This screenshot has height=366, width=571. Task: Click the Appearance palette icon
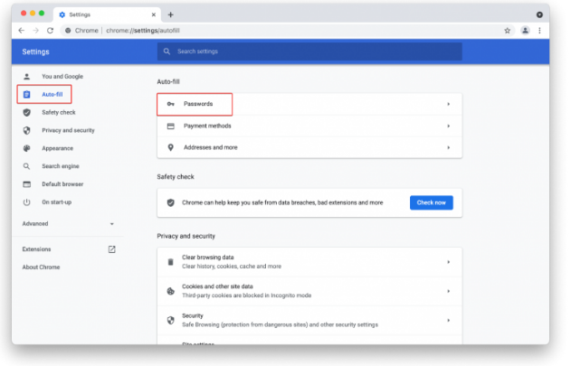click(x=26, y=148)
